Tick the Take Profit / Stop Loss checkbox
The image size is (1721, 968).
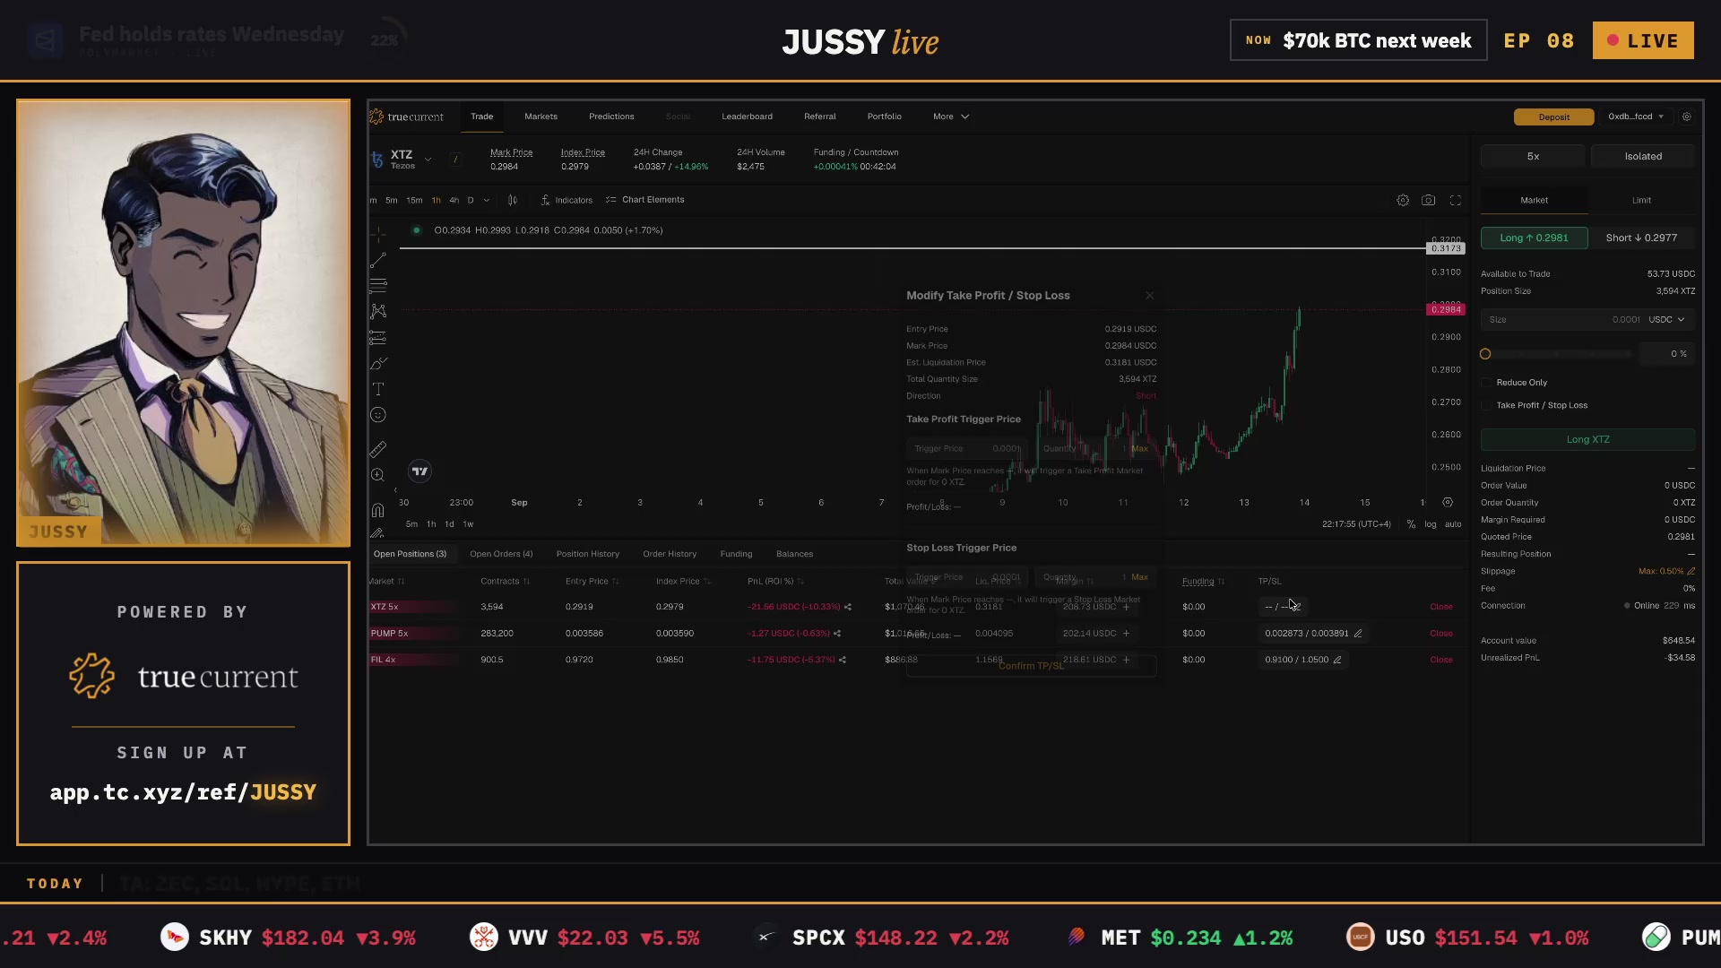click(1487, 406)
